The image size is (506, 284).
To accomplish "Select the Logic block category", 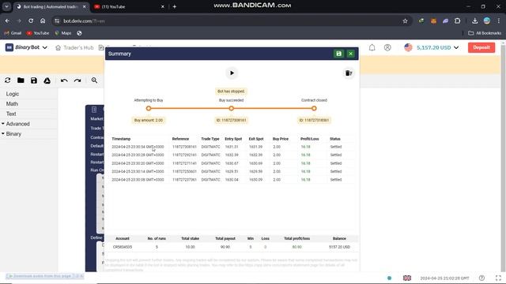I will click(13, 94).
